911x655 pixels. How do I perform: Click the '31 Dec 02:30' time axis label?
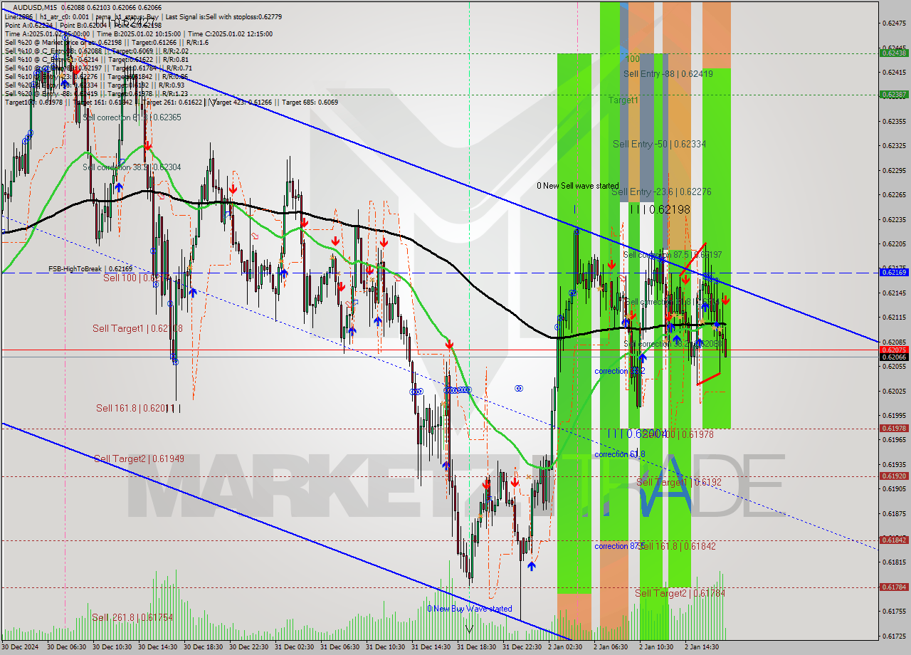(x=294, y=647)
